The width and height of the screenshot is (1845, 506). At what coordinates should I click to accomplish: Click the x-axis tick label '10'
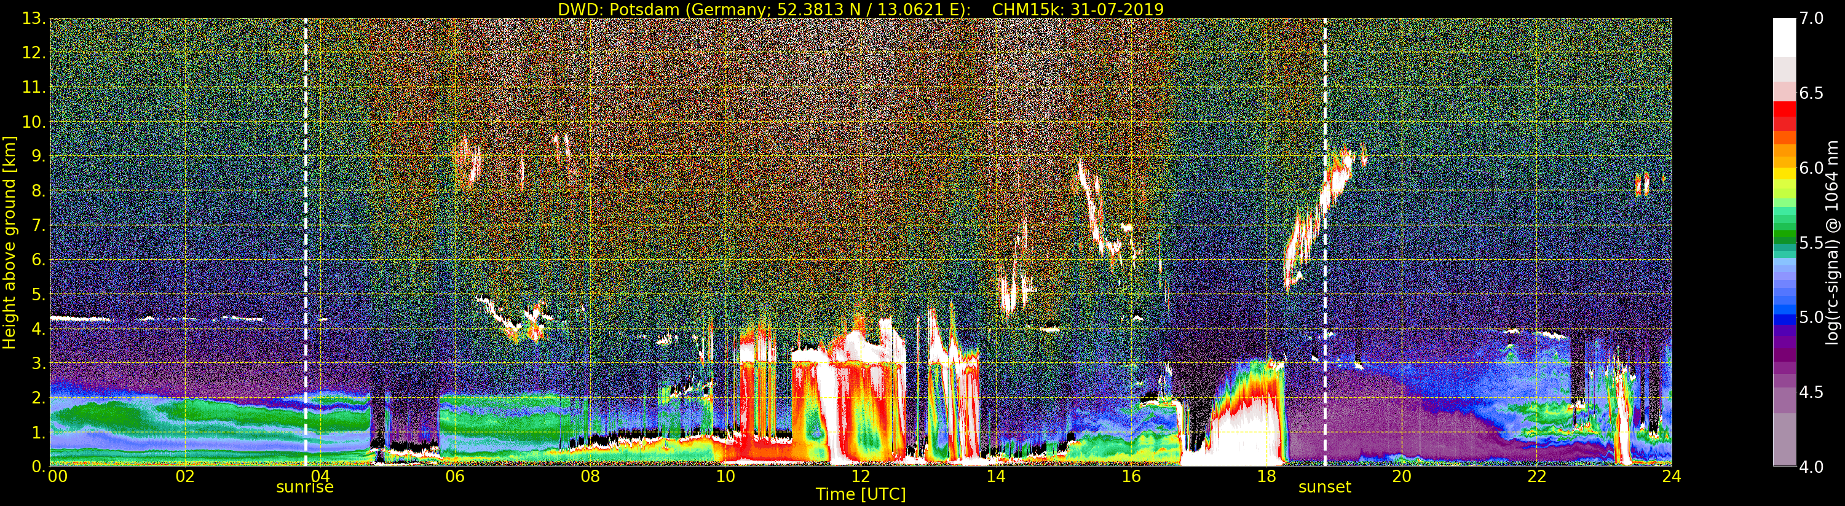click(x=725, y=477)
